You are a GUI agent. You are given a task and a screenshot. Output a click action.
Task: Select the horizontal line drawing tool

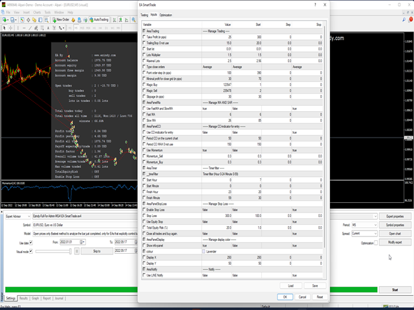[24, 28]
